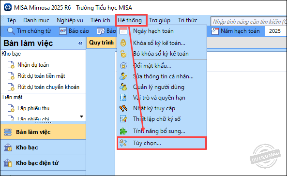
Task: Click the calendar icon for Ngày hạch toán
Action: 123,31
